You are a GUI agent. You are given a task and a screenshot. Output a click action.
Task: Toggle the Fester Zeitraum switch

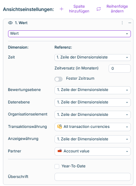point(58,79)
